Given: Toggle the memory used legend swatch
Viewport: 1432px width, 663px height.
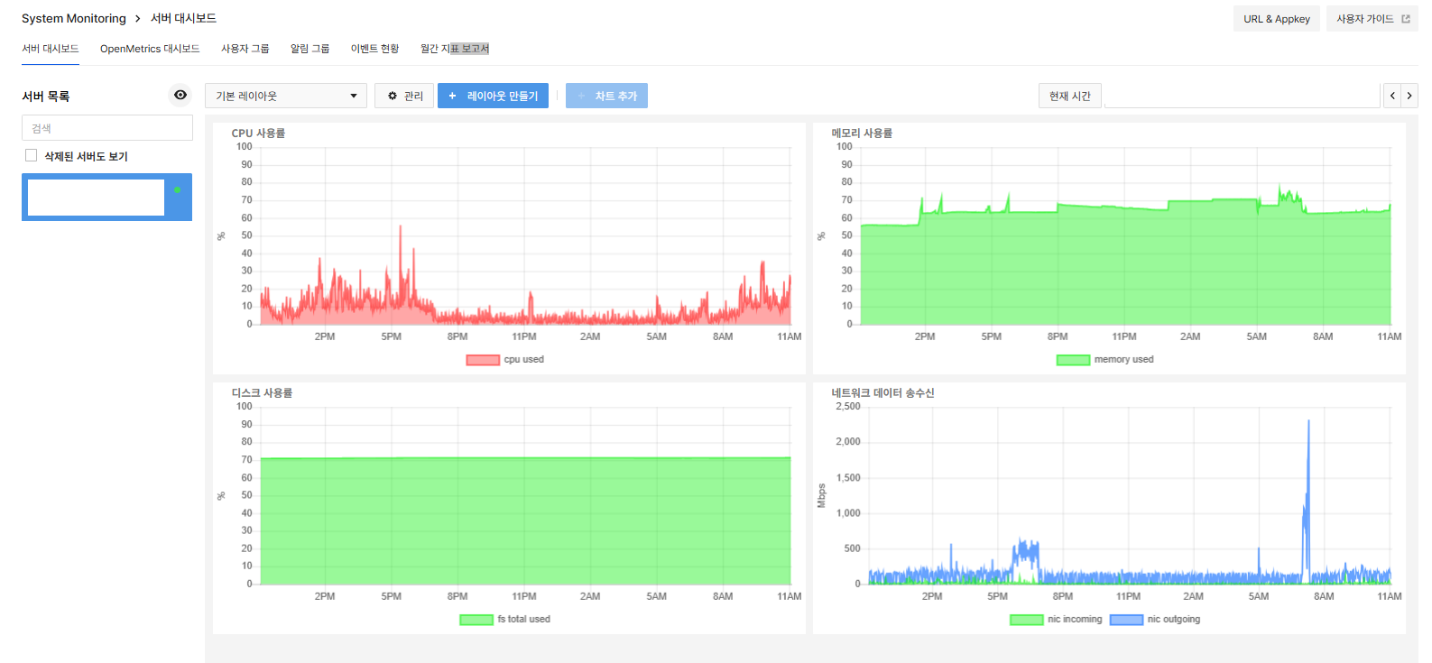Looking at the screenshot, I should click(1073, 360).
